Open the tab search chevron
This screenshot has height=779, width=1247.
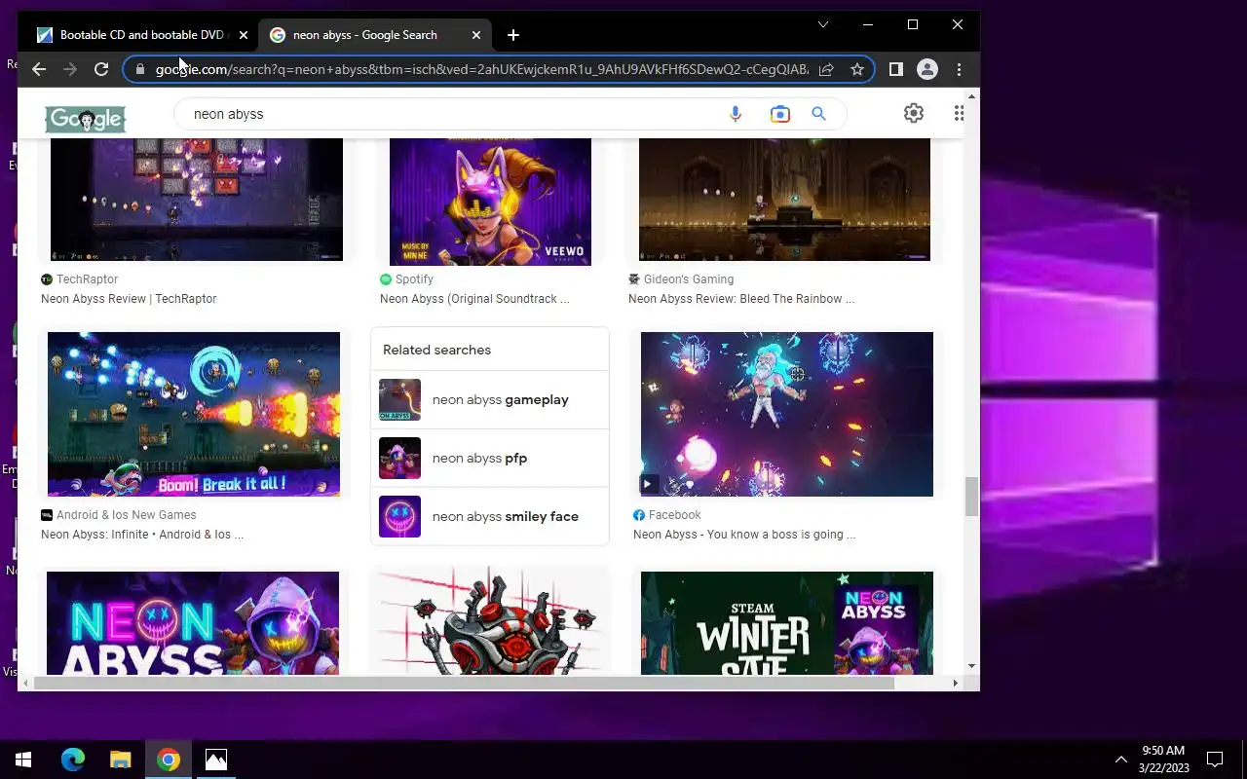tap(823, 24)
